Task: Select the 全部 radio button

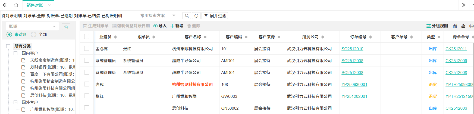Action: (34, 35)
